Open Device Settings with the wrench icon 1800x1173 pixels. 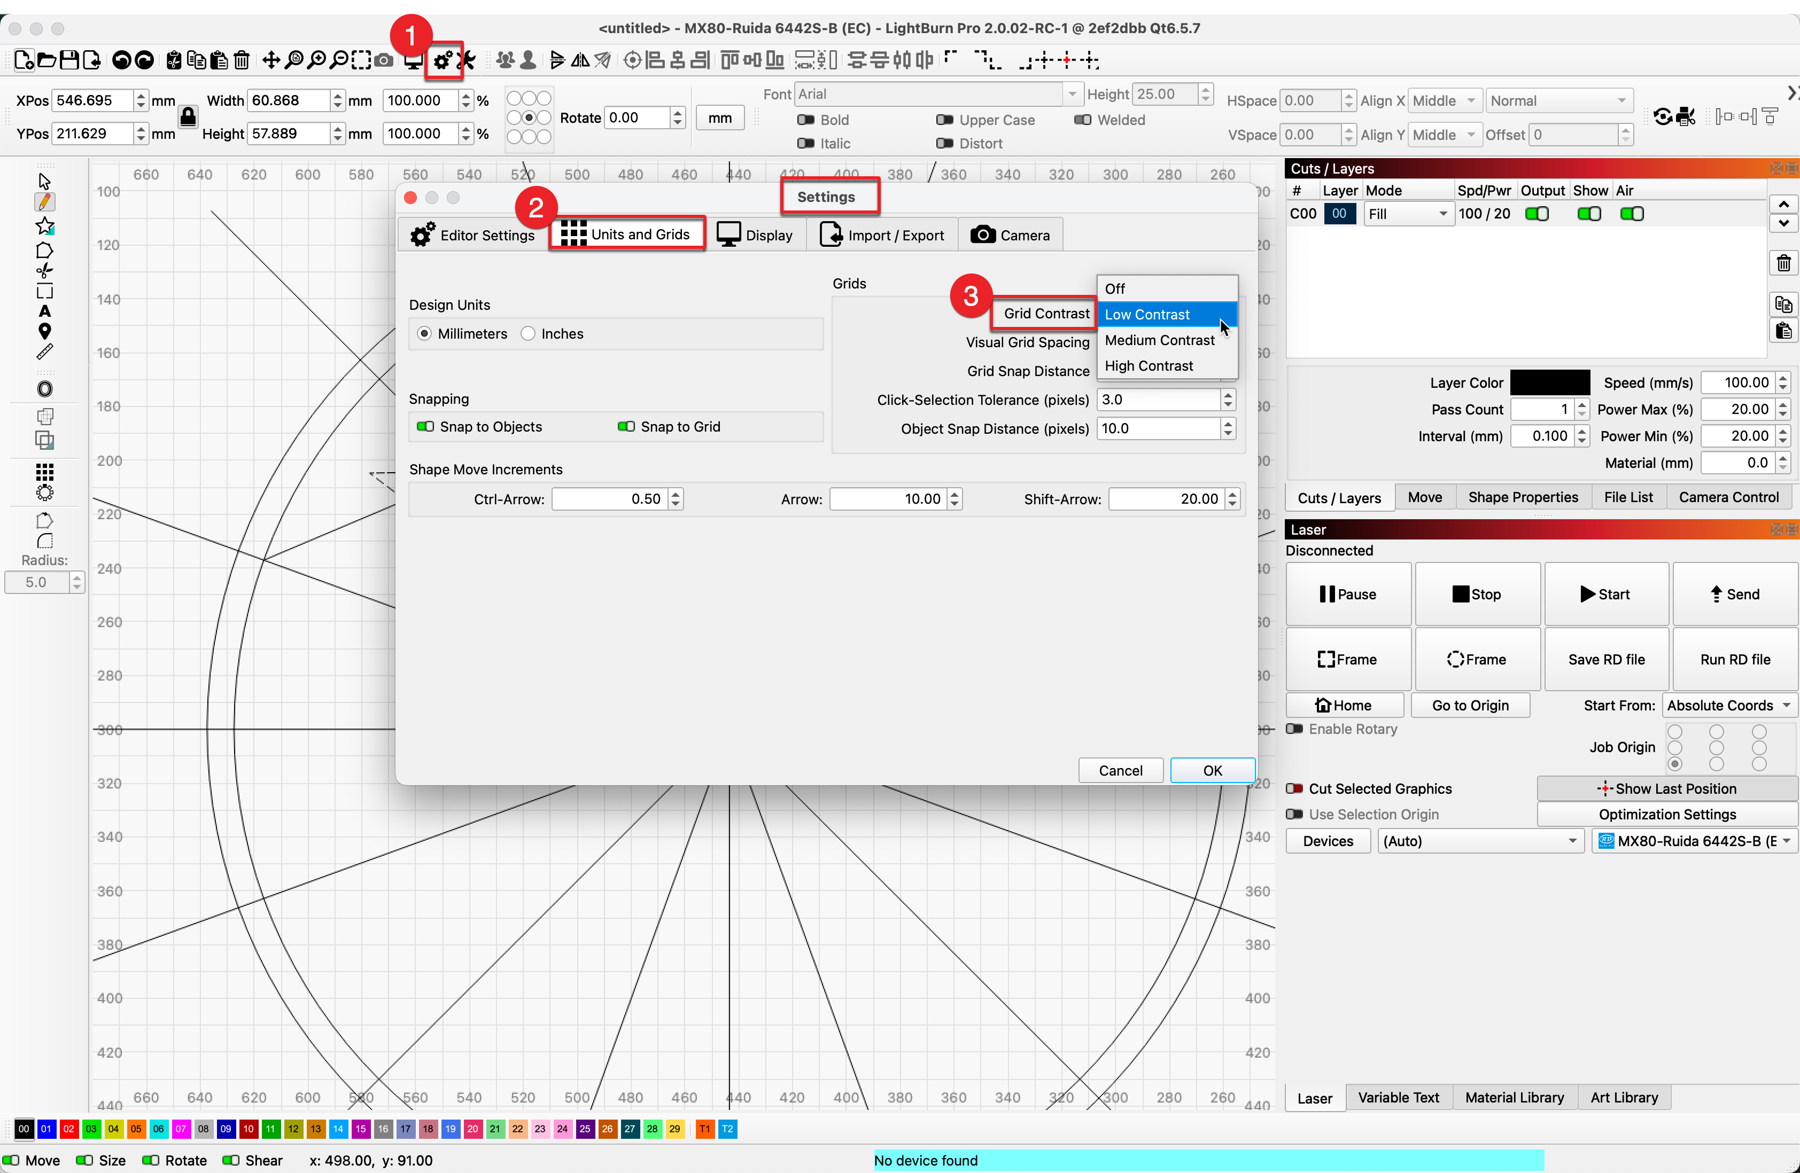click(469, 60)
